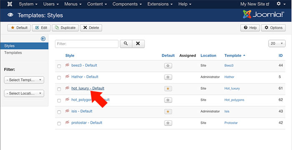
Task: Open the Select Location filter dropdown
Action: [24, 93]
